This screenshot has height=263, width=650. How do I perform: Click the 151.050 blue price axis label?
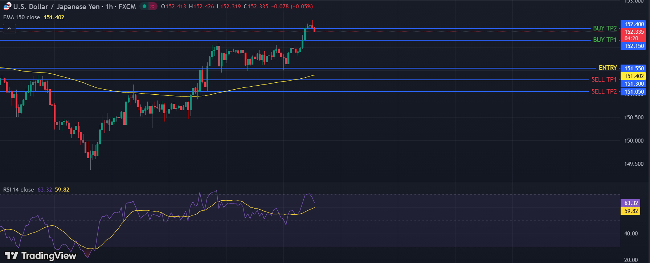point(634,92)
